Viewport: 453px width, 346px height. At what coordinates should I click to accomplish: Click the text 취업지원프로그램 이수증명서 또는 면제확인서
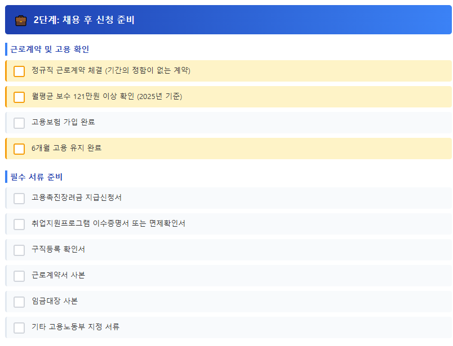pos(108,223)
